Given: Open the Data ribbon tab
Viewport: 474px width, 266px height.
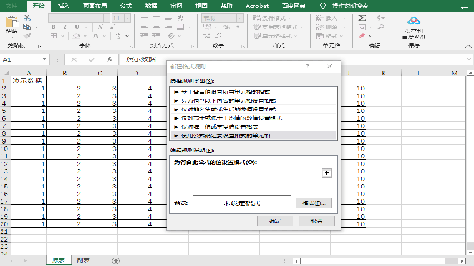Looking at the screenshot, I should [151, 6].
